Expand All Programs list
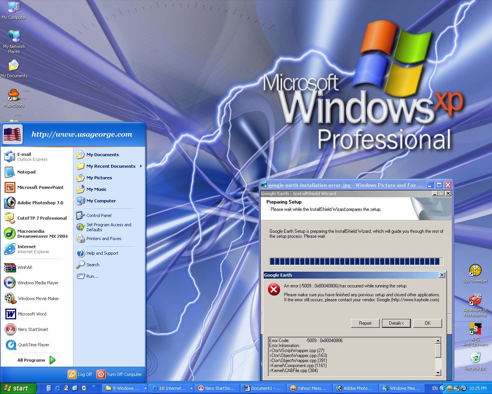This screenshot has height=394, width=492. 37,360
